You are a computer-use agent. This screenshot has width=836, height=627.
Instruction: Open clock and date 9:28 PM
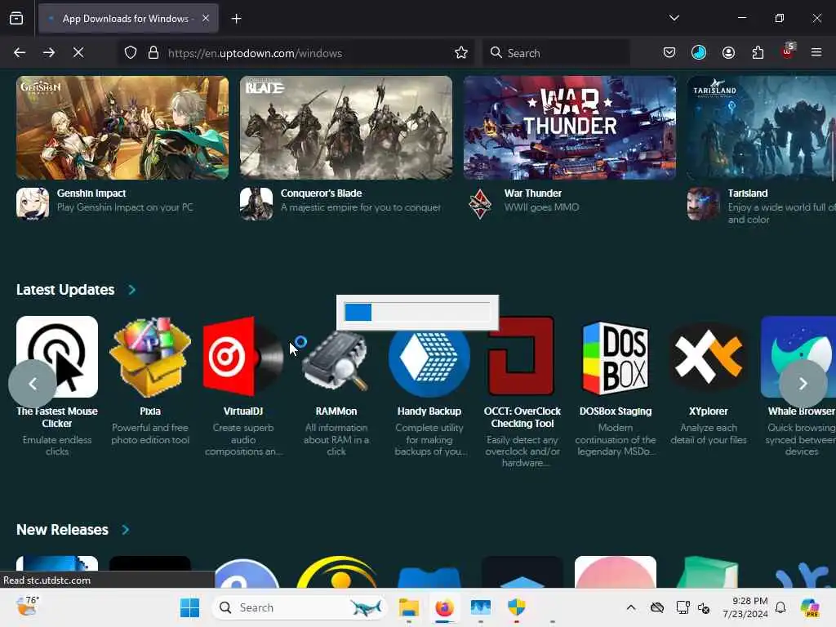(x=745, y=607)
